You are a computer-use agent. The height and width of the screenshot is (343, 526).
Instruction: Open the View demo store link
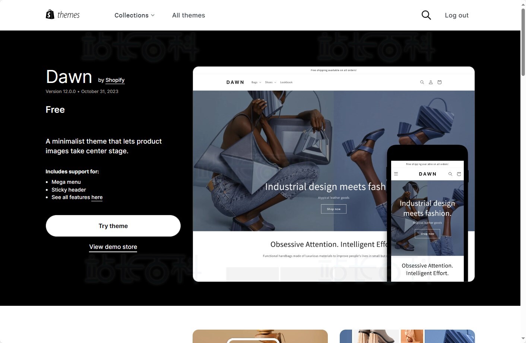pos(113,247)
